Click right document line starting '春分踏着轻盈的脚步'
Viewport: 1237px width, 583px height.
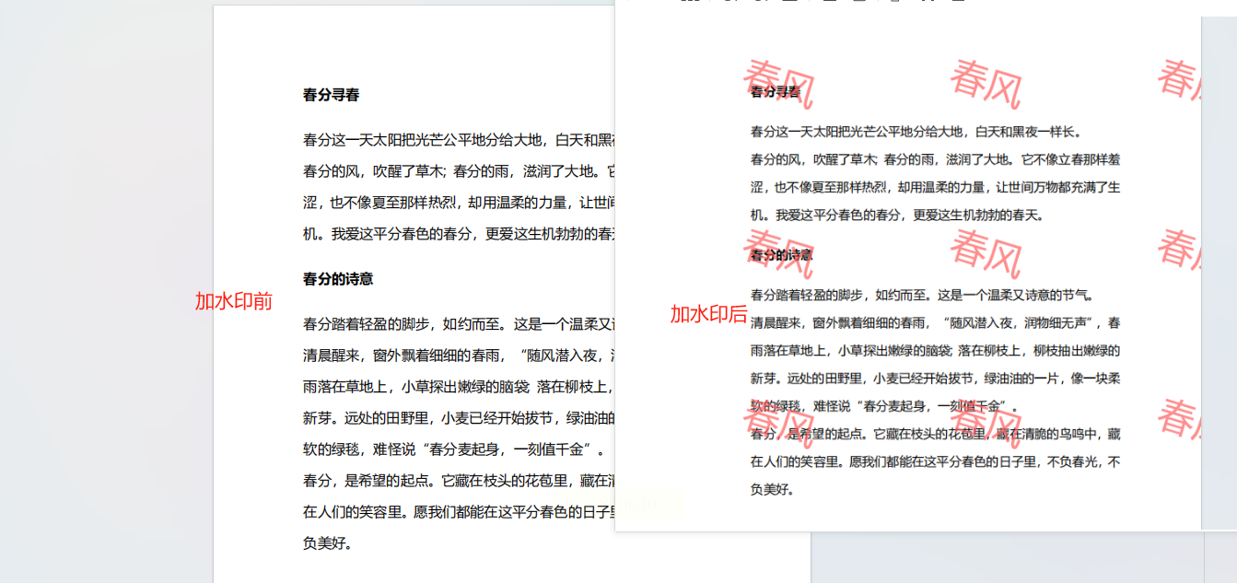[922, 296]
